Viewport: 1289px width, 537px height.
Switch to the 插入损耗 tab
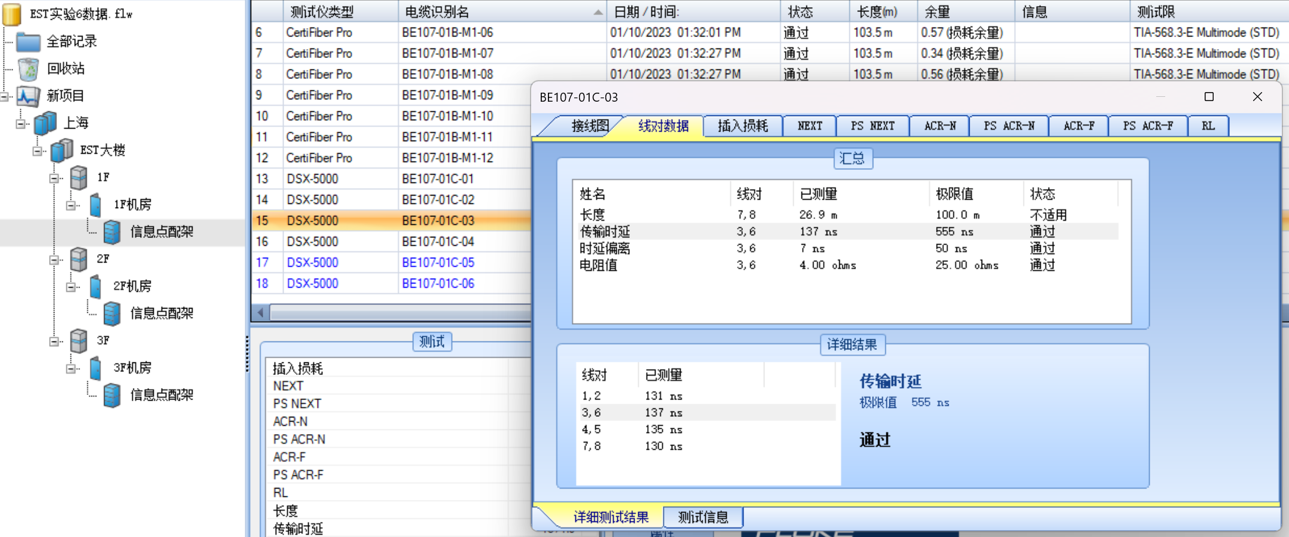742,126
